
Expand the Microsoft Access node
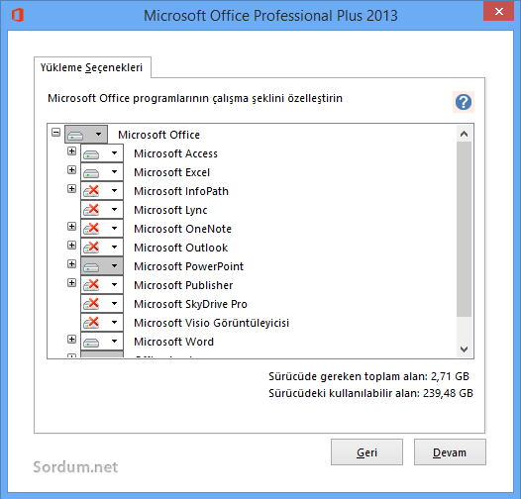click(x=71, y=151)
